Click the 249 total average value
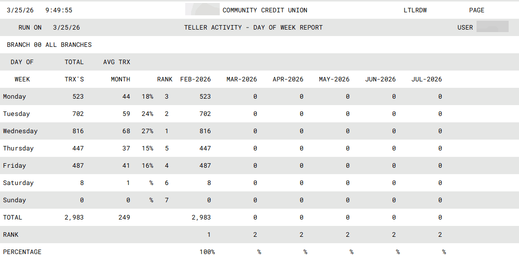Viewport: 519px width, 258px height. (x=124, y=218)
